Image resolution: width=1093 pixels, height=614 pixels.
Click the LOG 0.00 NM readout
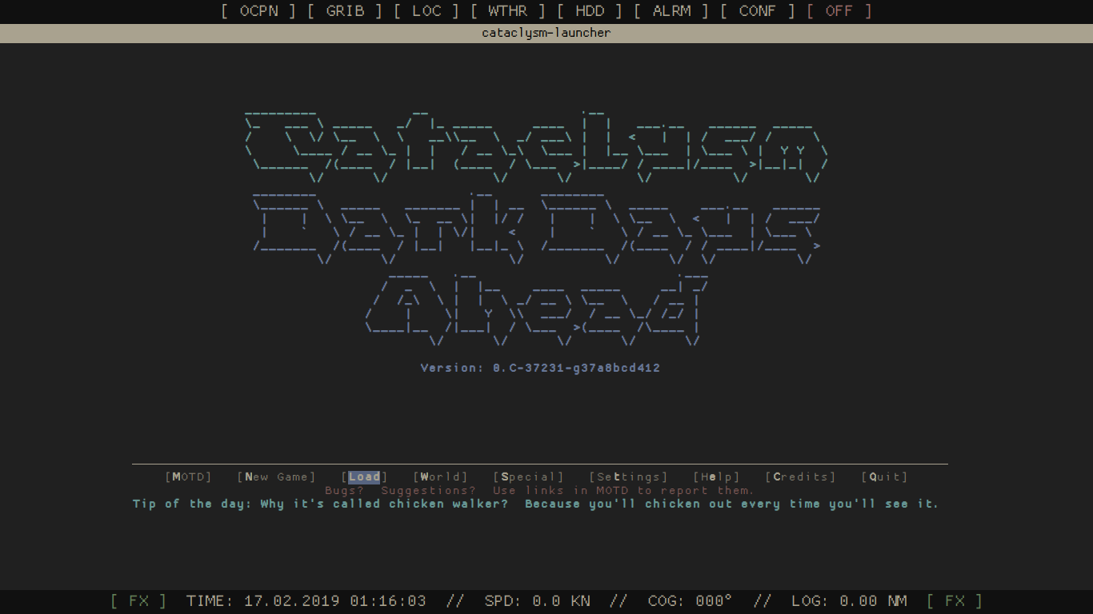click(849, 601)
